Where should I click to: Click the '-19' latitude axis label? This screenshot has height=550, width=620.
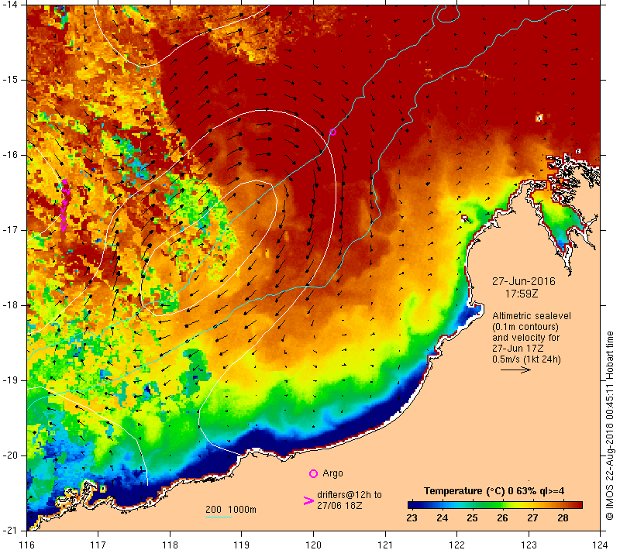10,380
